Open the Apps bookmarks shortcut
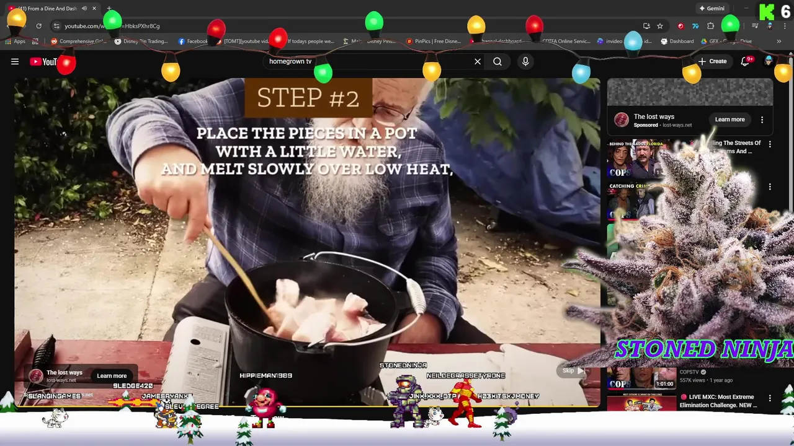Image resolution: width=794 pixels, height=446 pixels. point(16,42)
